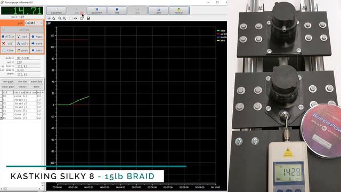Click the redraw graph button

(8, 86)
